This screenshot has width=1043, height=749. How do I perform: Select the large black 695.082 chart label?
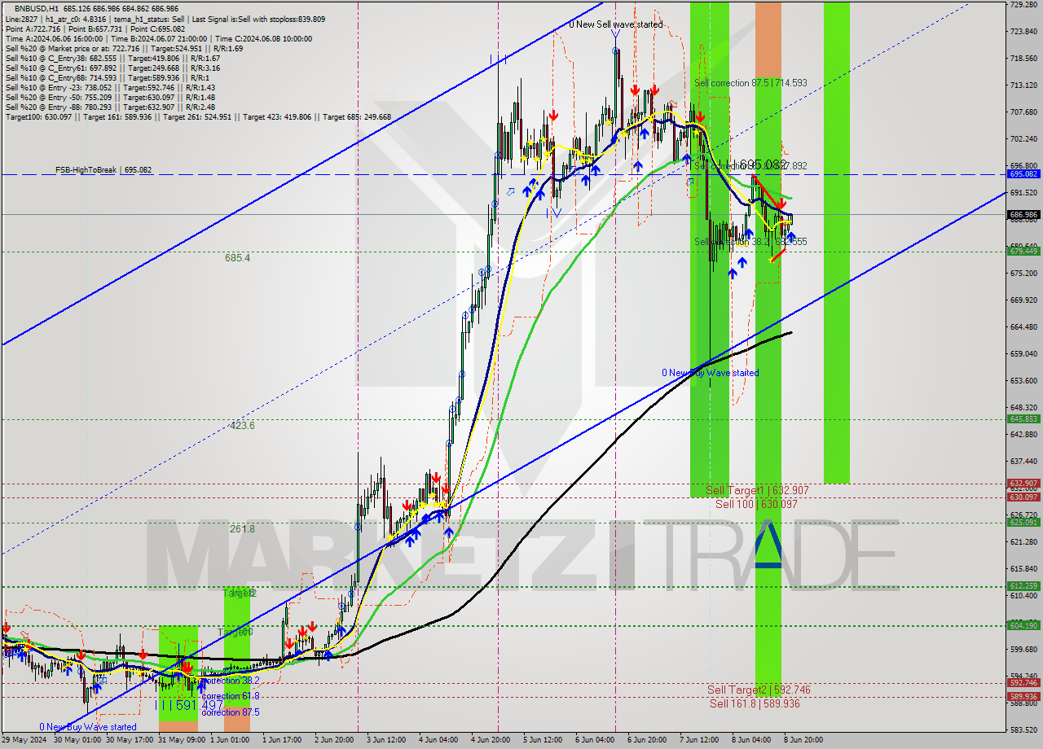pos(764,164)
